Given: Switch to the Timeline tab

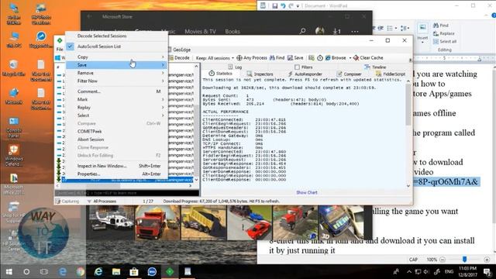Looking at the screenshot, I should [x=375, y=67].
